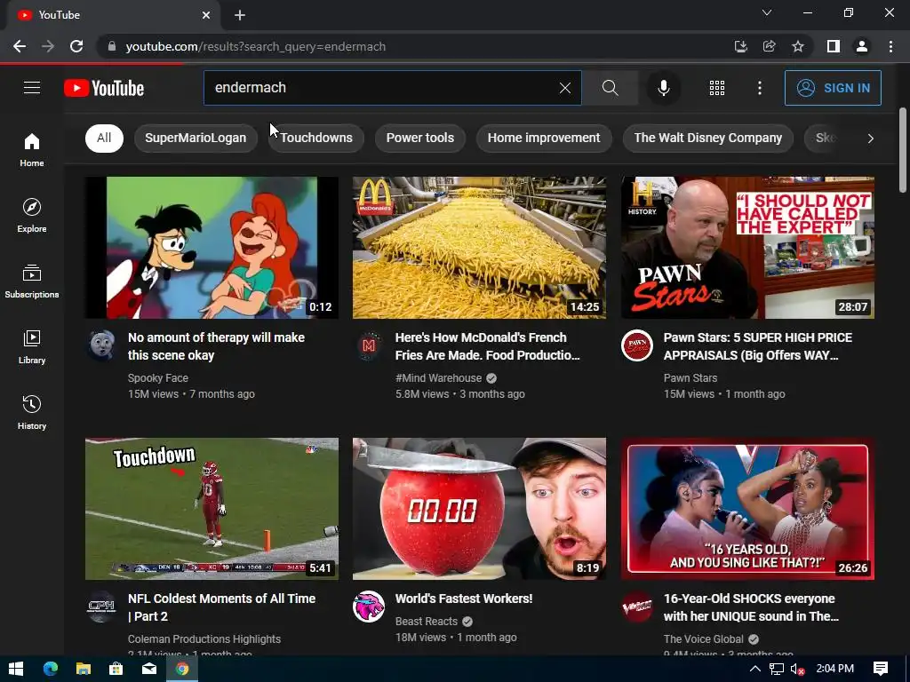The height and width of the screenshot is (682, 910).
Task: Open Mind Warehouse channel avatar
Action: tap(369, 345)
